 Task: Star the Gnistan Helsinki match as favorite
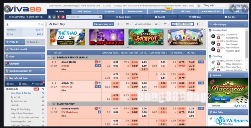[99, 108]
